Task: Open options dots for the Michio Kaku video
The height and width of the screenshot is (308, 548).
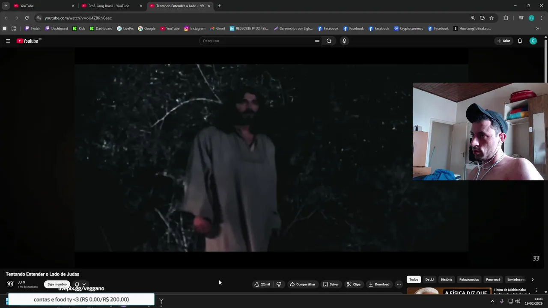Action: (x=536, y=290)
